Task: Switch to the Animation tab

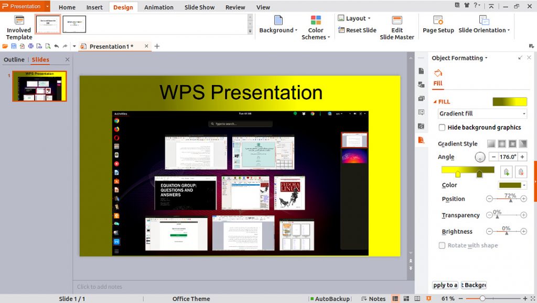Action: (158, 7)
